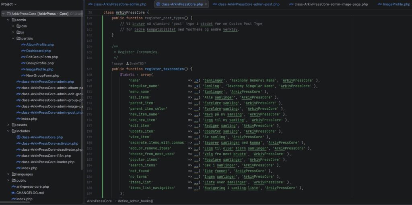Close the class-ArkivPressCore.php editor tab

coord(206,4)
